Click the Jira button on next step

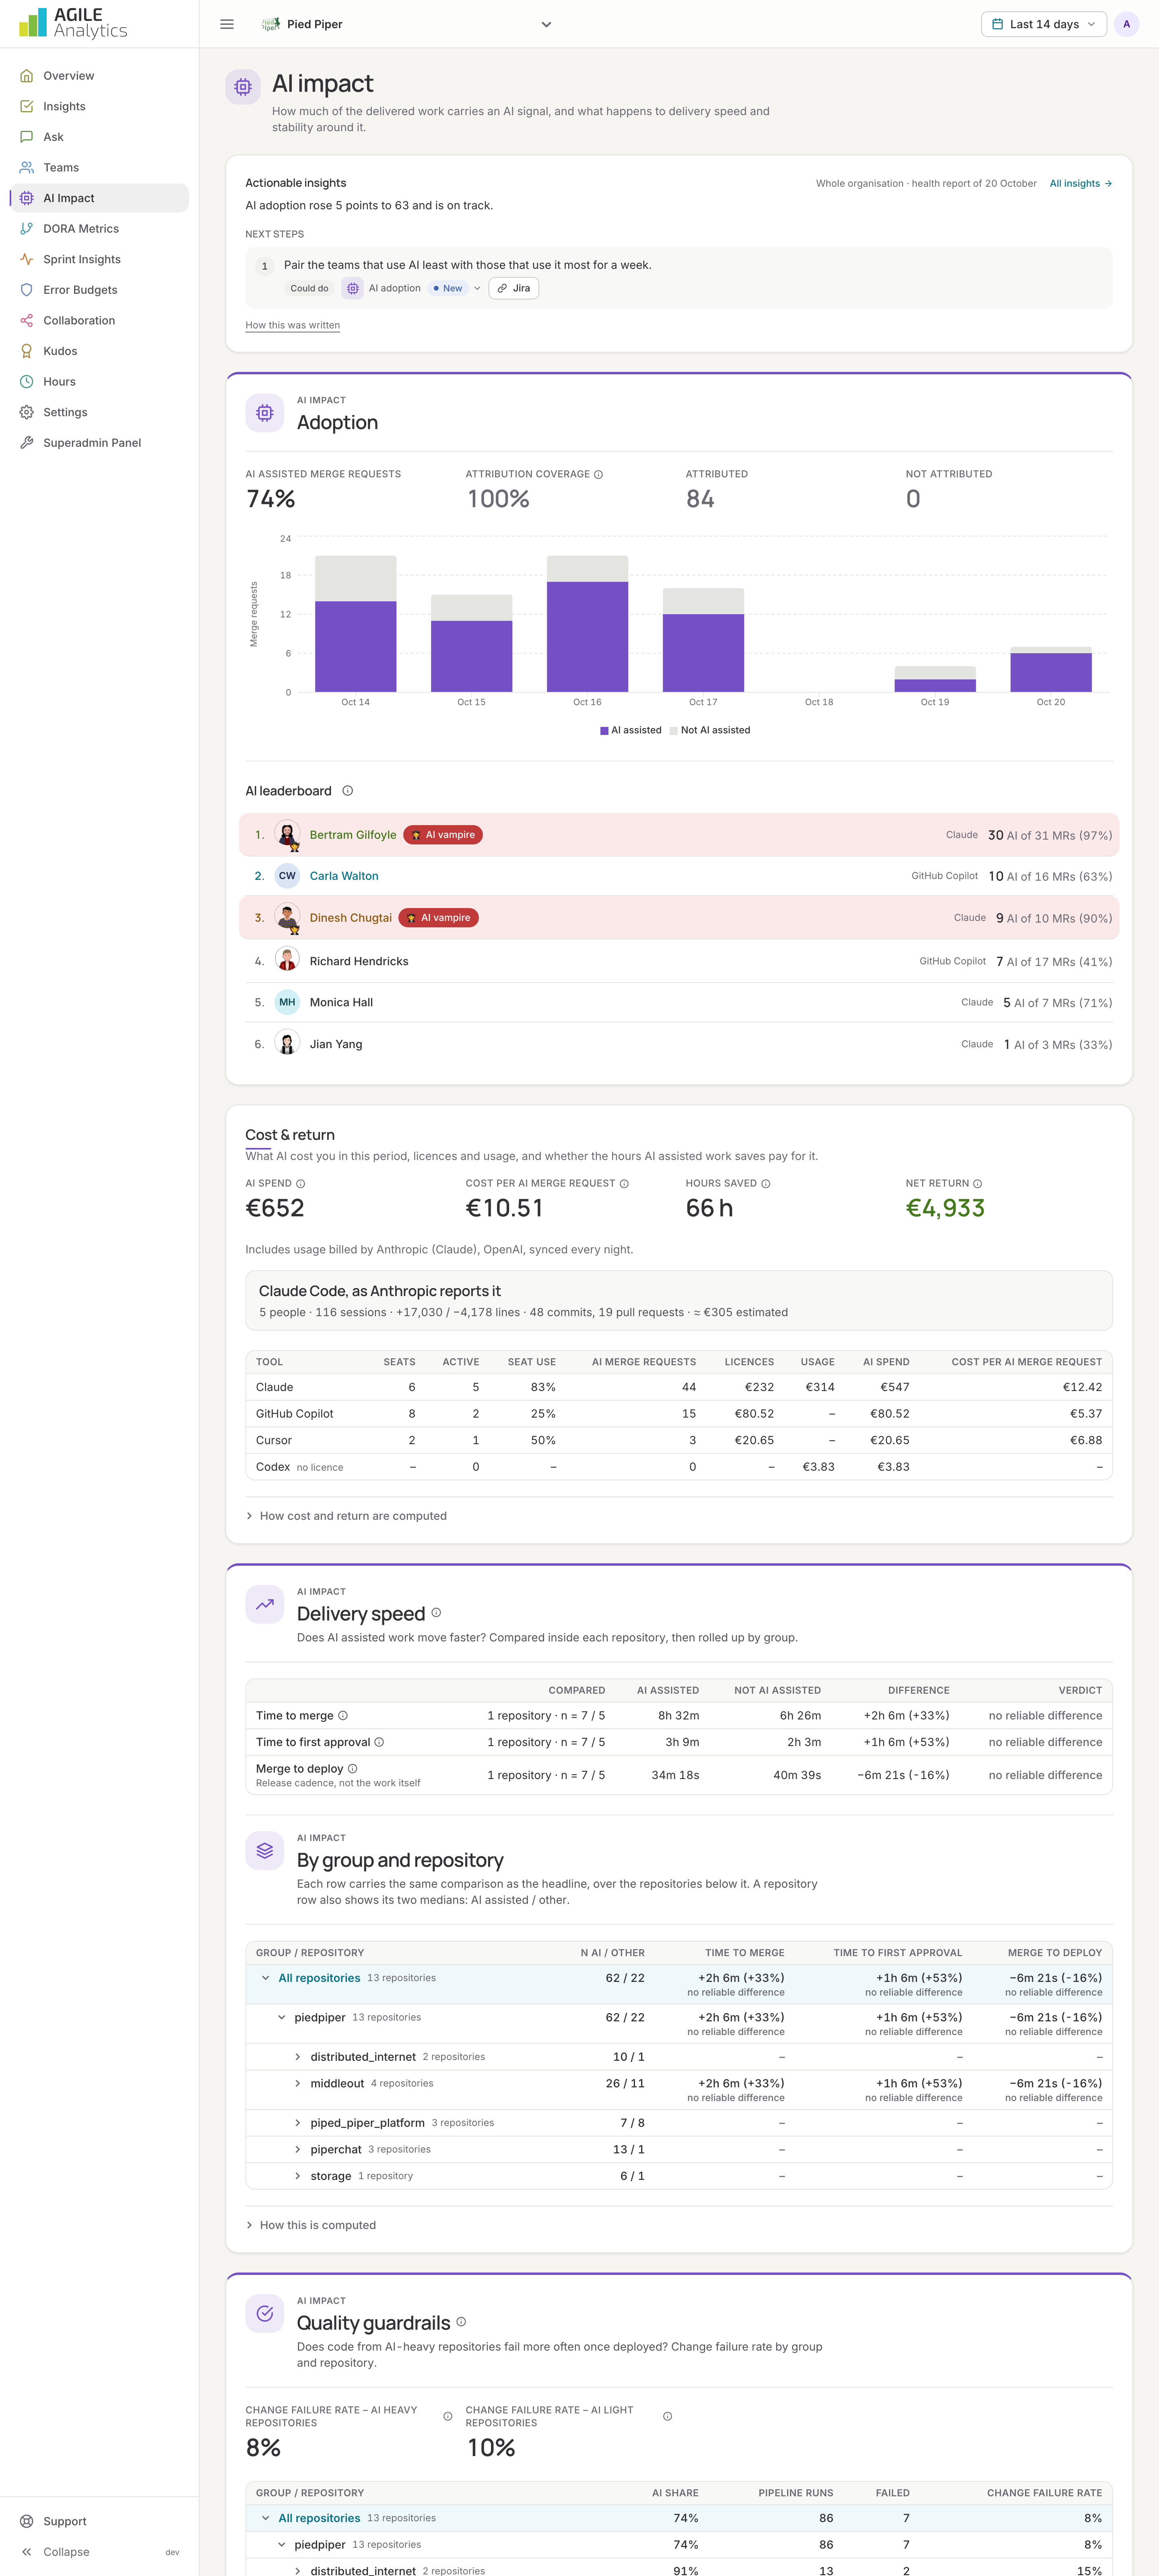[514, 288]
